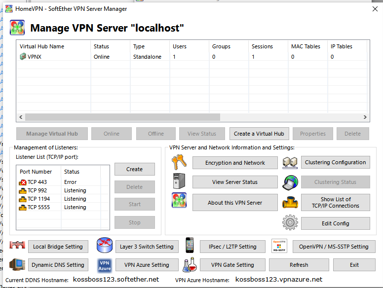Click the hub list horizontal scrollbar thumb
383x288 pixels.
[x=122, y=117]
